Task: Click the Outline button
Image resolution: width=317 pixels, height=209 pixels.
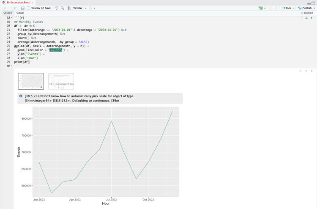Action: [307, 13]
